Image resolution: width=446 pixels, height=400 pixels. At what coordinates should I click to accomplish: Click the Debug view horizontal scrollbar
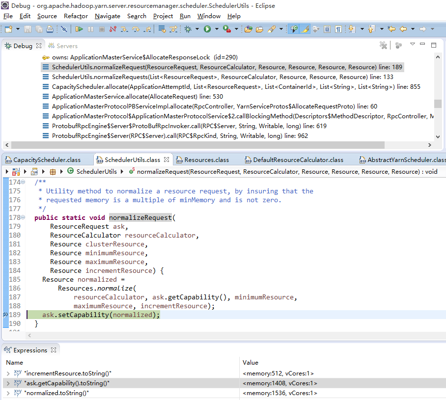click(x=197, y=145)
